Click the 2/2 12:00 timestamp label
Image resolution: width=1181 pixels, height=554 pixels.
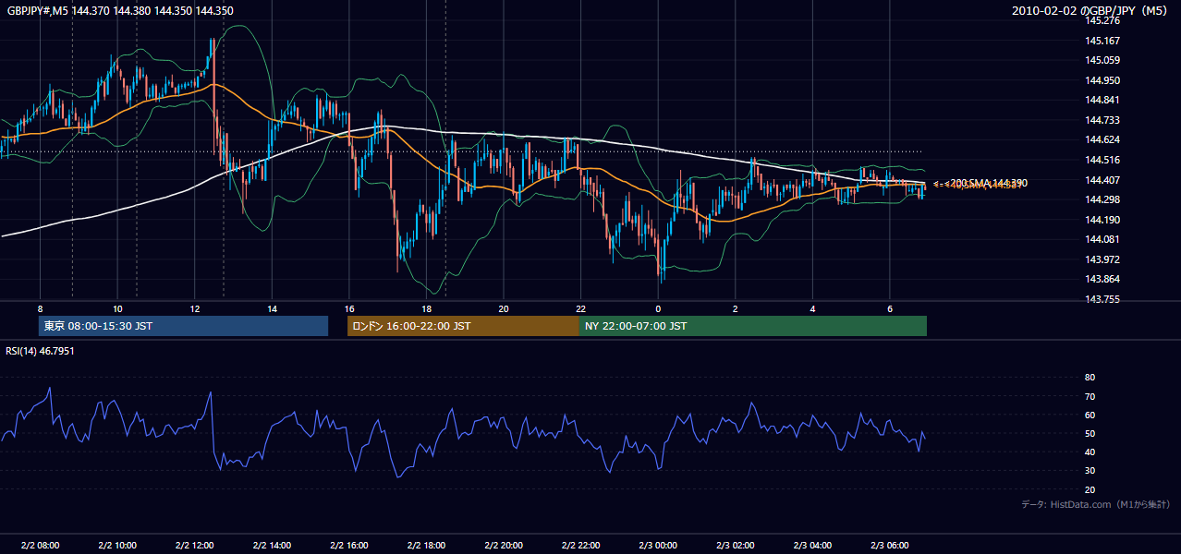click(194, 546)
